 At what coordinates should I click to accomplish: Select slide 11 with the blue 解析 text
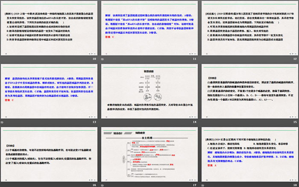(x=149, y=28)
